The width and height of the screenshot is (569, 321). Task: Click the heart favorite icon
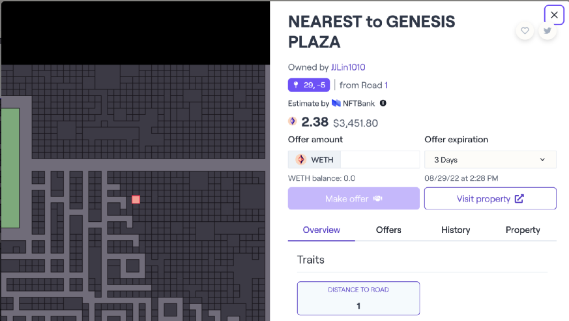525,31
